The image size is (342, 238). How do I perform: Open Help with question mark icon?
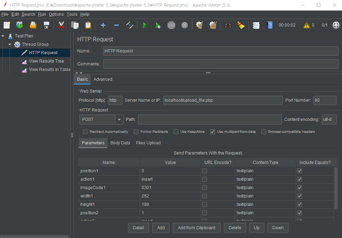point(270,25)
